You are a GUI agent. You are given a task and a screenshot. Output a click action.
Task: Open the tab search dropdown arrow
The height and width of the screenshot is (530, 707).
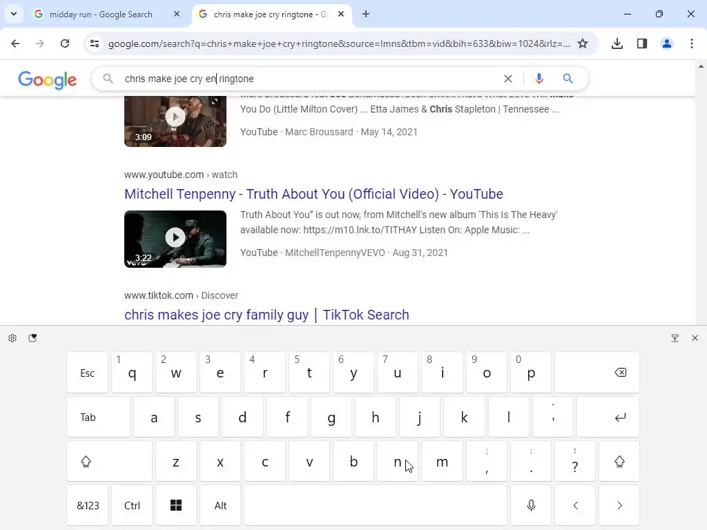click(14, 14)
